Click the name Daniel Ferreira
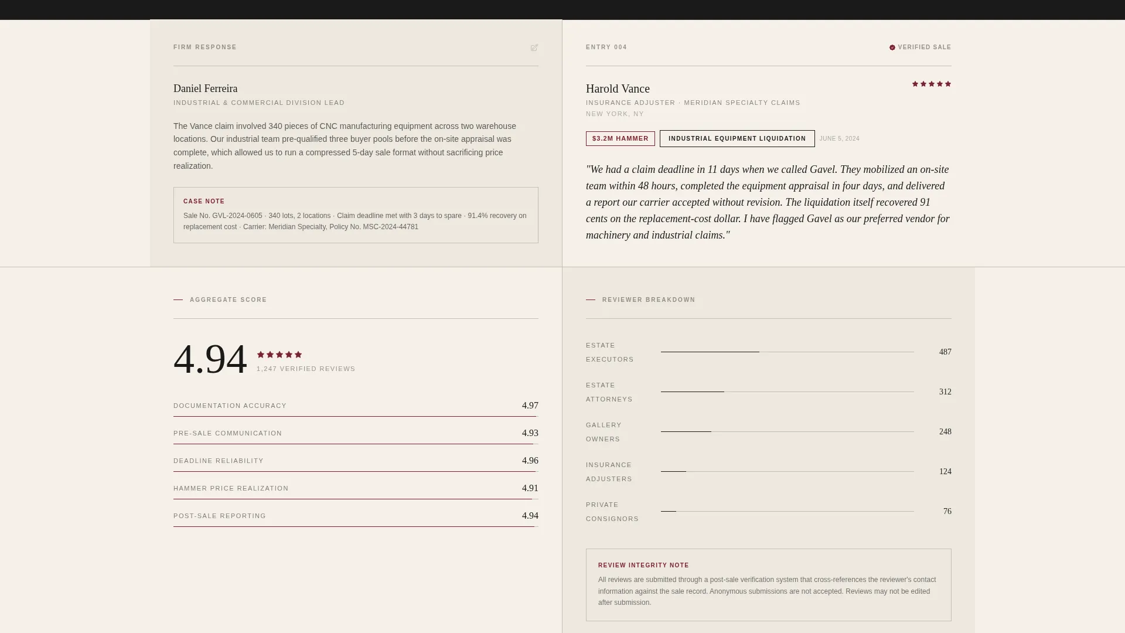Image resolution: width=1125 pixels, height=633 pixels. (x=205, y=89)
